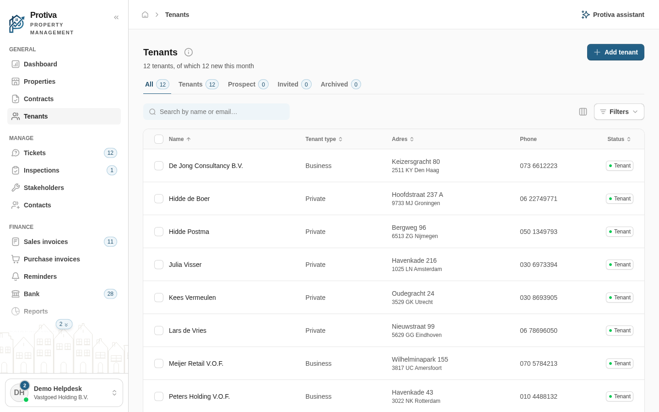Click the Tenant status badge for Peters Holding V.O.F.

click(620, 396)
